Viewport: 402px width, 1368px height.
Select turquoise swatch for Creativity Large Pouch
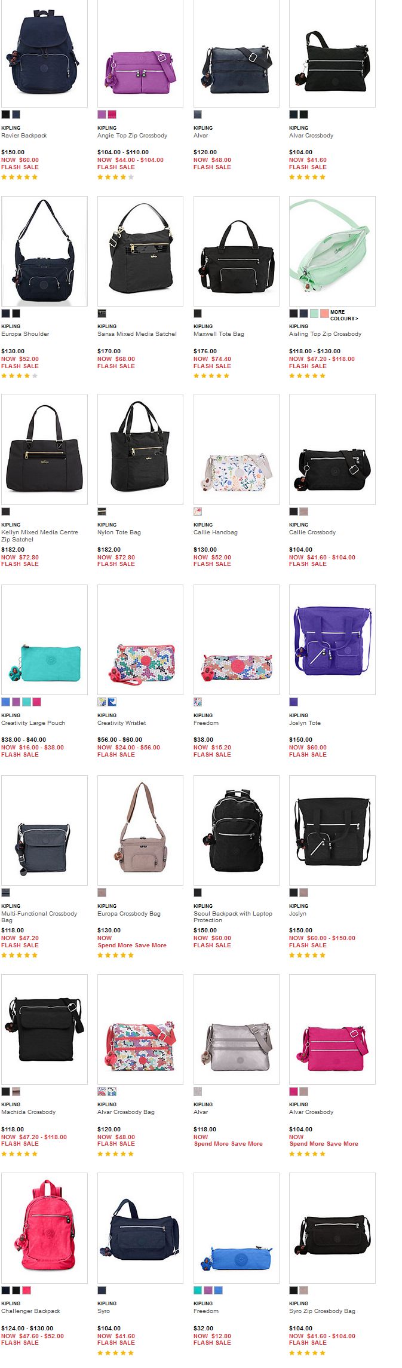[x=26, y=702]
